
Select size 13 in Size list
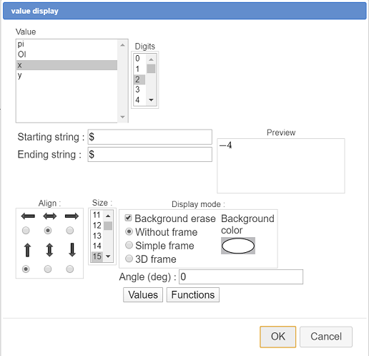[x=97, y=236]
